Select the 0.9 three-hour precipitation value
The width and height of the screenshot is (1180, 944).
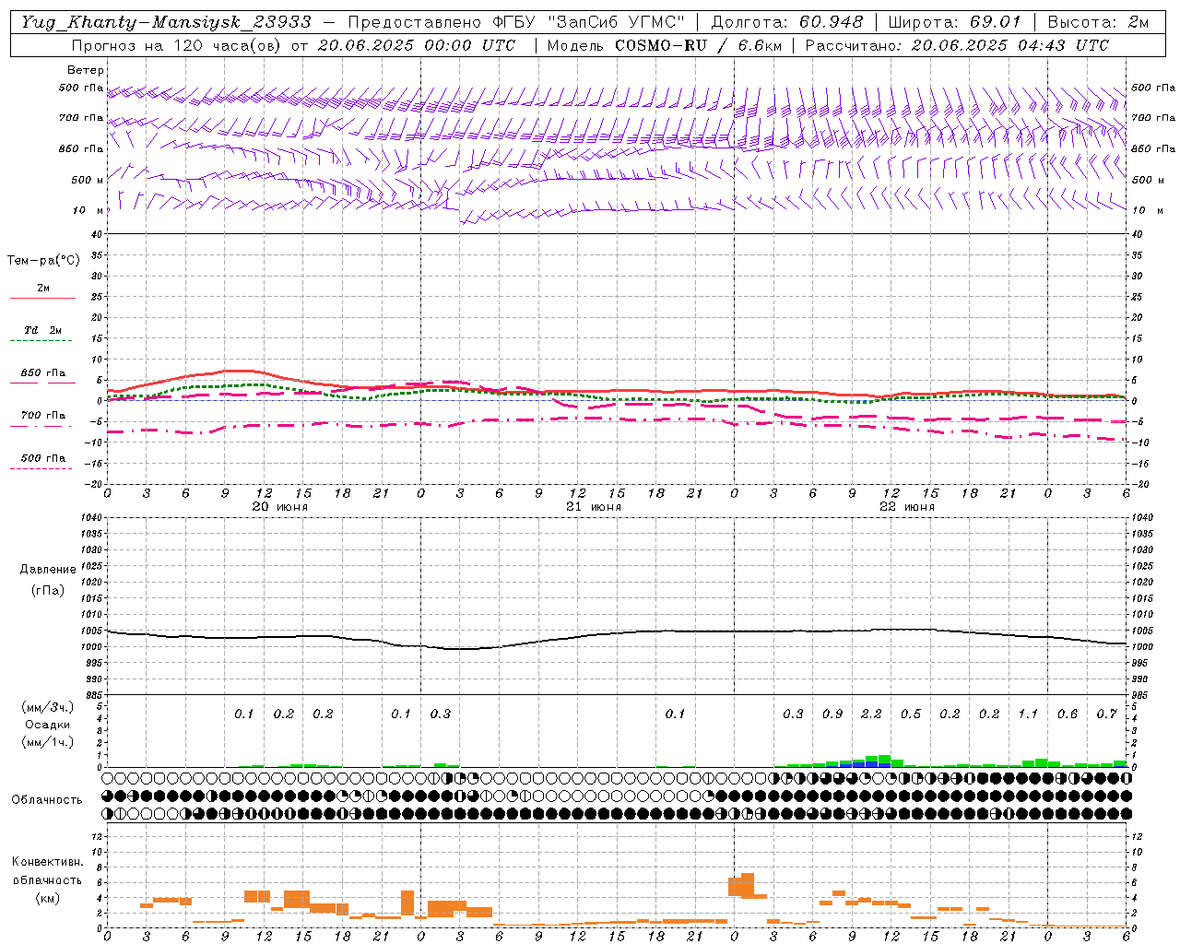point(832,714)
